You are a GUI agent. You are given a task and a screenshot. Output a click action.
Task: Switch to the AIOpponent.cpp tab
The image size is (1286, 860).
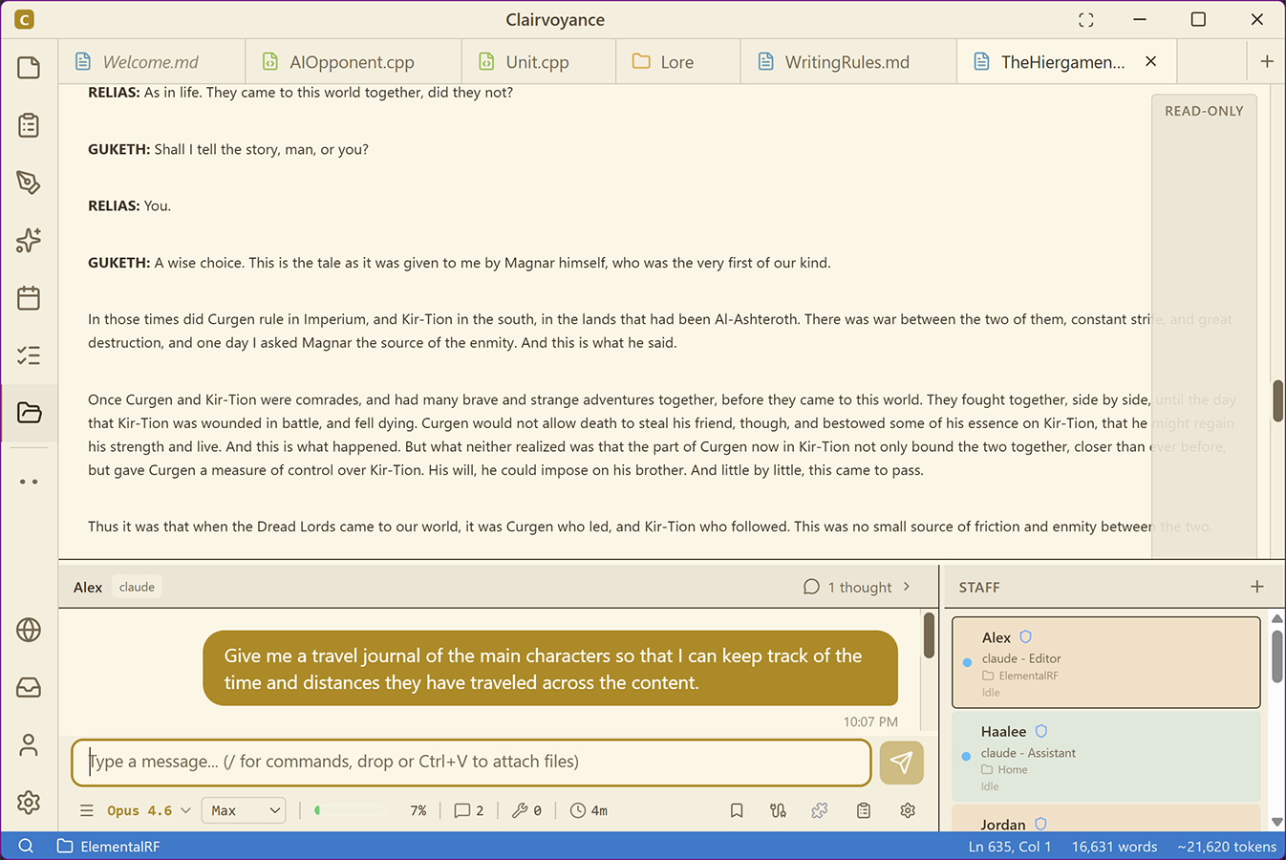point(352,62)
